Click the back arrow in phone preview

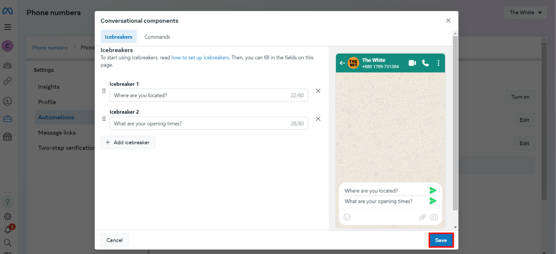342,63
